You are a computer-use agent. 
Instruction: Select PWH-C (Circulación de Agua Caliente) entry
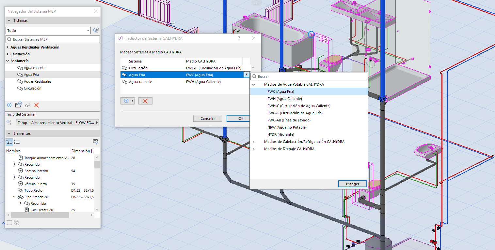(x=299, y=106)
